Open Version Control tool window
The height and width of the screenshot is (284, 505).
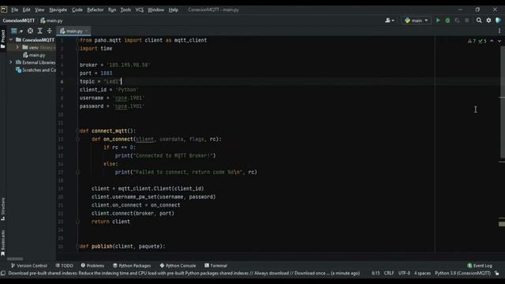click(x=29, y=266)
